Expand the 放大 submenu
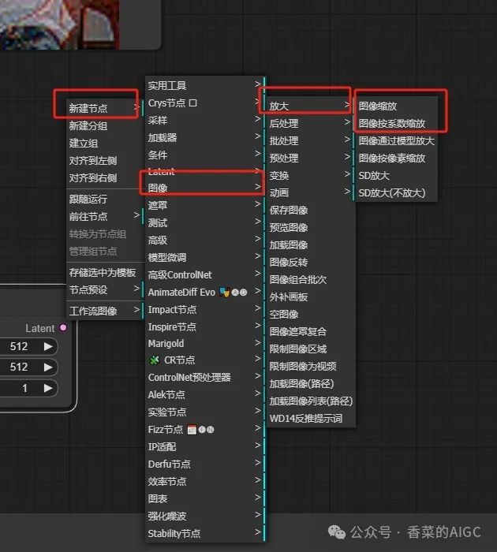Viewport: 497px width, 552px height. [309, 106]
